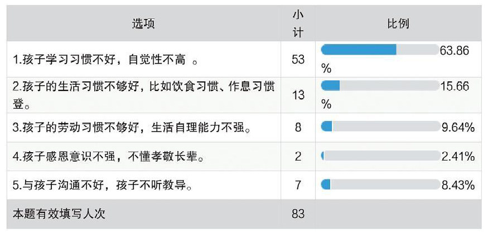Click the 2.41% progress bar
Viewport: 493px width, 233px height.
point(380,156)
